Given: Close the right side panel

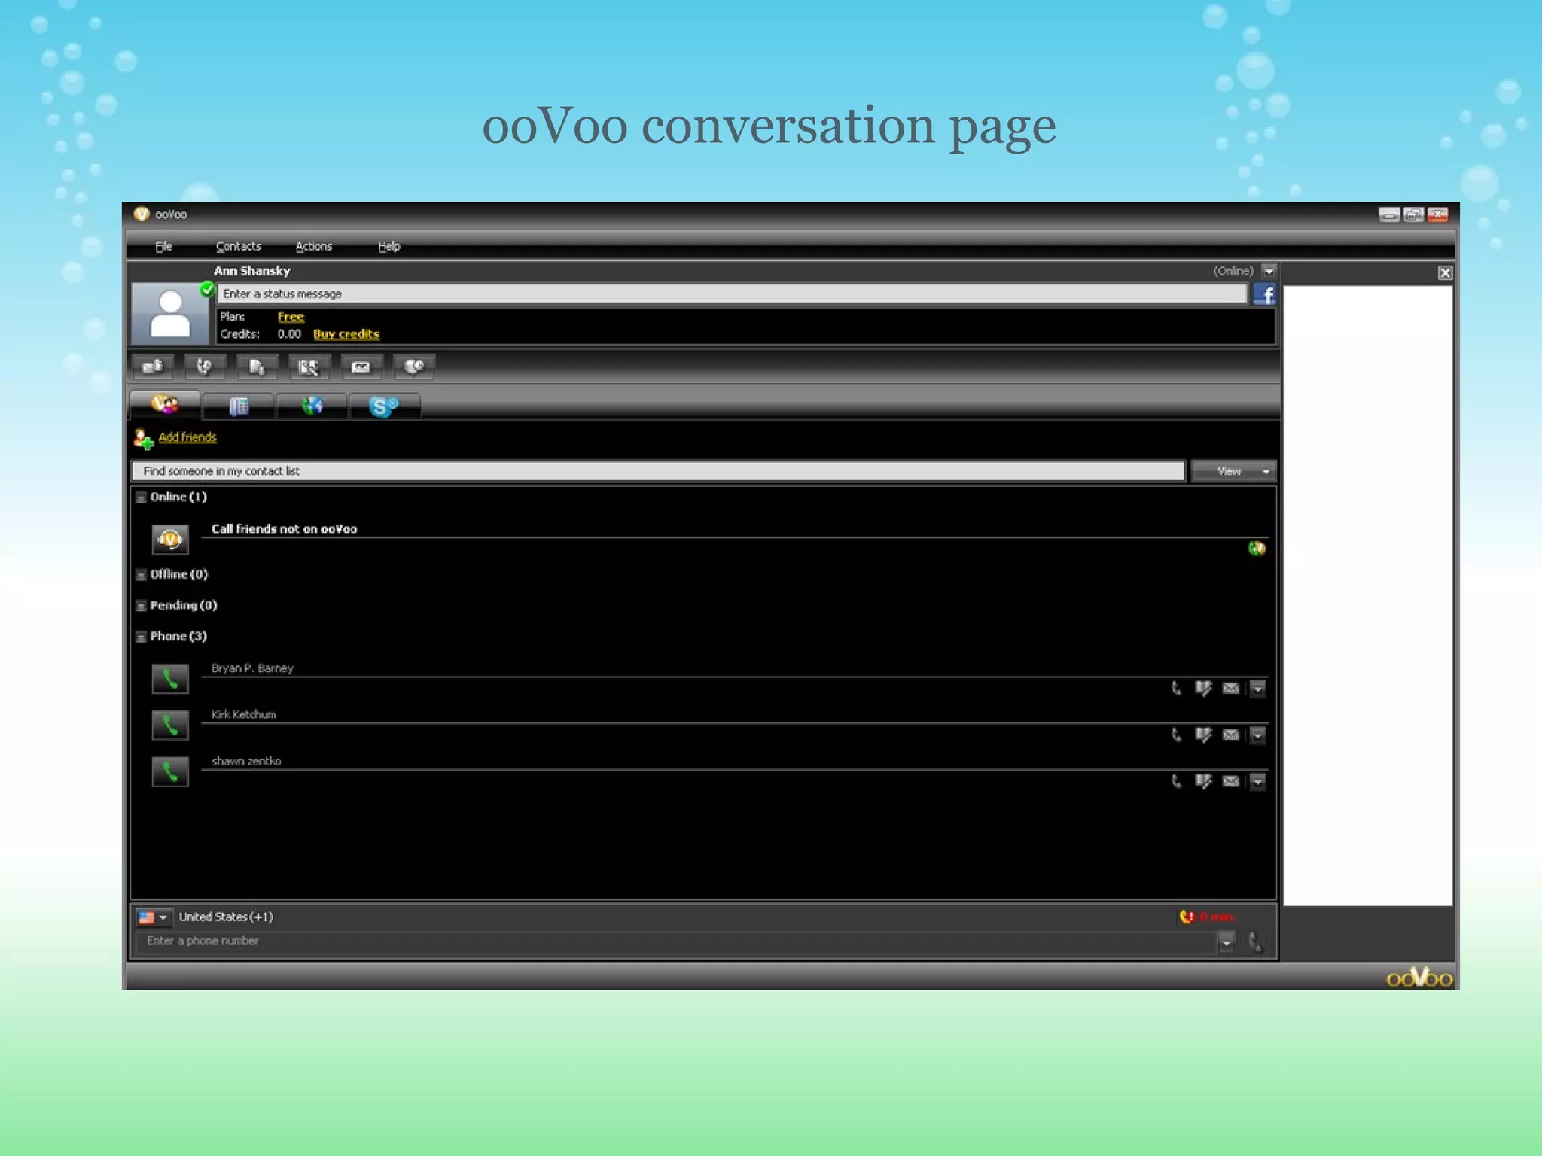Looking at the screenshot, I should (x=1445, y=273).
